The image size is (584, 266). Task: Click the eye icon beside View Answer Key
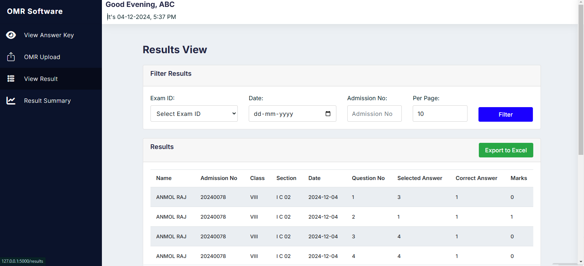coord(11,35)
